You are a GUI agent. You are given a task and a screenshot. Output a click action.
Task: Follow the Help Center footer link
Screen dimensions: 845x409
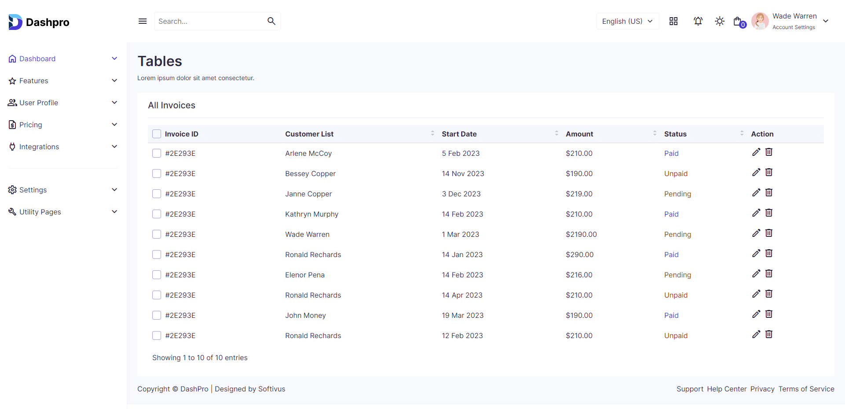click(727, 389)
